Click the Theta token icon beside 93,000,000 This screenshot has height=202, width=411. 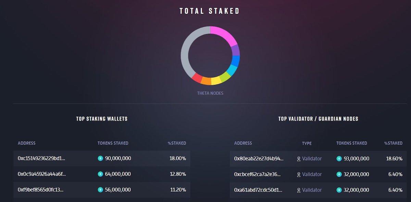coord(339,158)
